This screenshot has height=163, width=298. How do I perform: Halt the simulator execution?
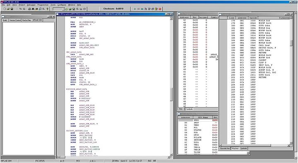139,9
